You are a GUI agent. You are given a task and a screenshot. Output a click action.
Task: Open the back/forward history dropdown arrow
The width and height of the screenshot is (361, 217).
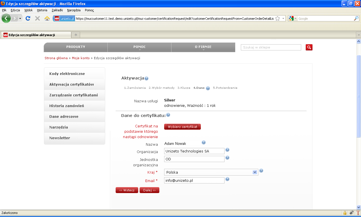[x=20, y=18]
